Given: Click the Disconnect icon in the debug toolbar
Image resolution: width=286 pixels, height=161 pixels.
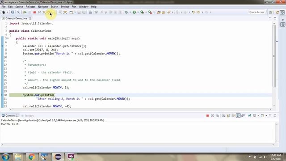Looking at the screenshot, I should [39, 12].
